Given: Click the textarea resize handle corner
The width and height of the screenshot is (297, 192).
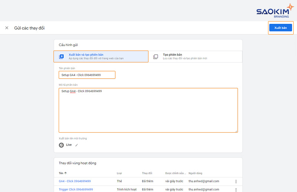Looking at the screenshot, I should pyautogui.click(x=236, y=131).
